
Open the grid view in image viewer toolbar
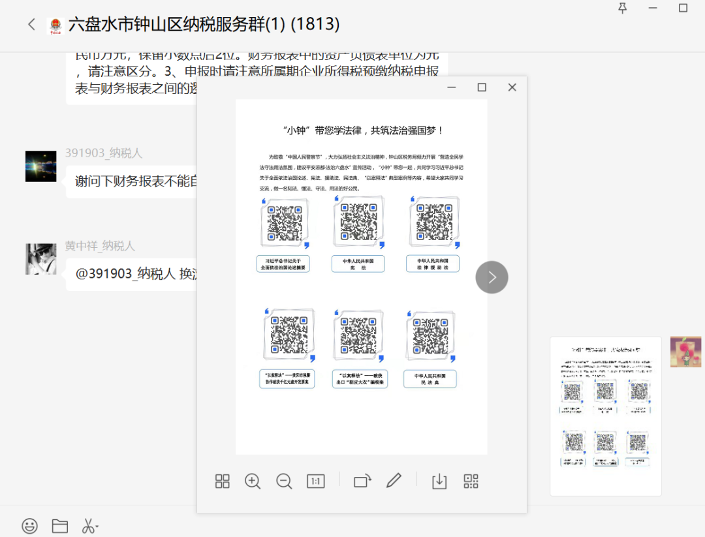(x=222, y=482)
